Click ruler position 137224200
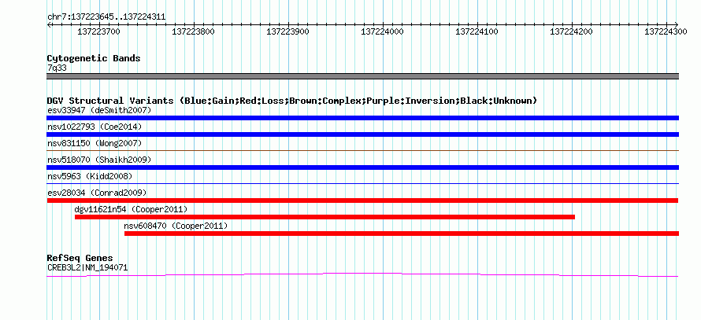The height and width of the screenshot is (320, 701). (x=571, y=31)
